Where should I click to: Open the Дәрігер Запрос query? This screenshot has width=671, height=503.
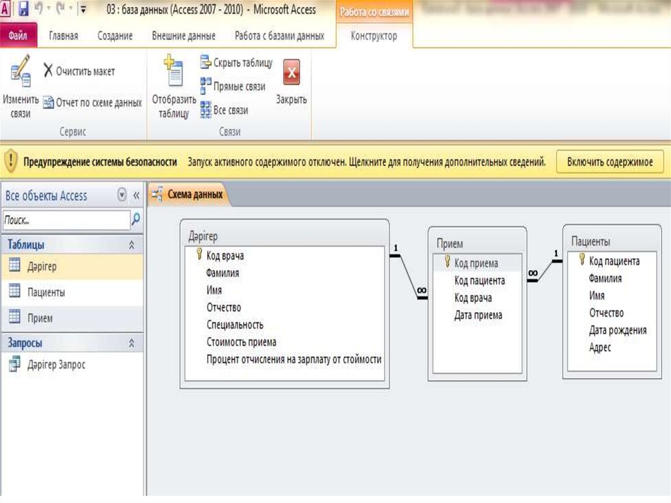point(56,365)
